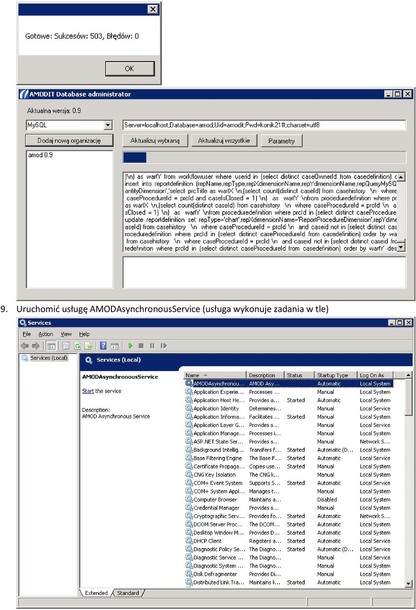This screenshot has width=416, height=610.
Task: Click the Stop Service square icon
Action: [141, 346]
